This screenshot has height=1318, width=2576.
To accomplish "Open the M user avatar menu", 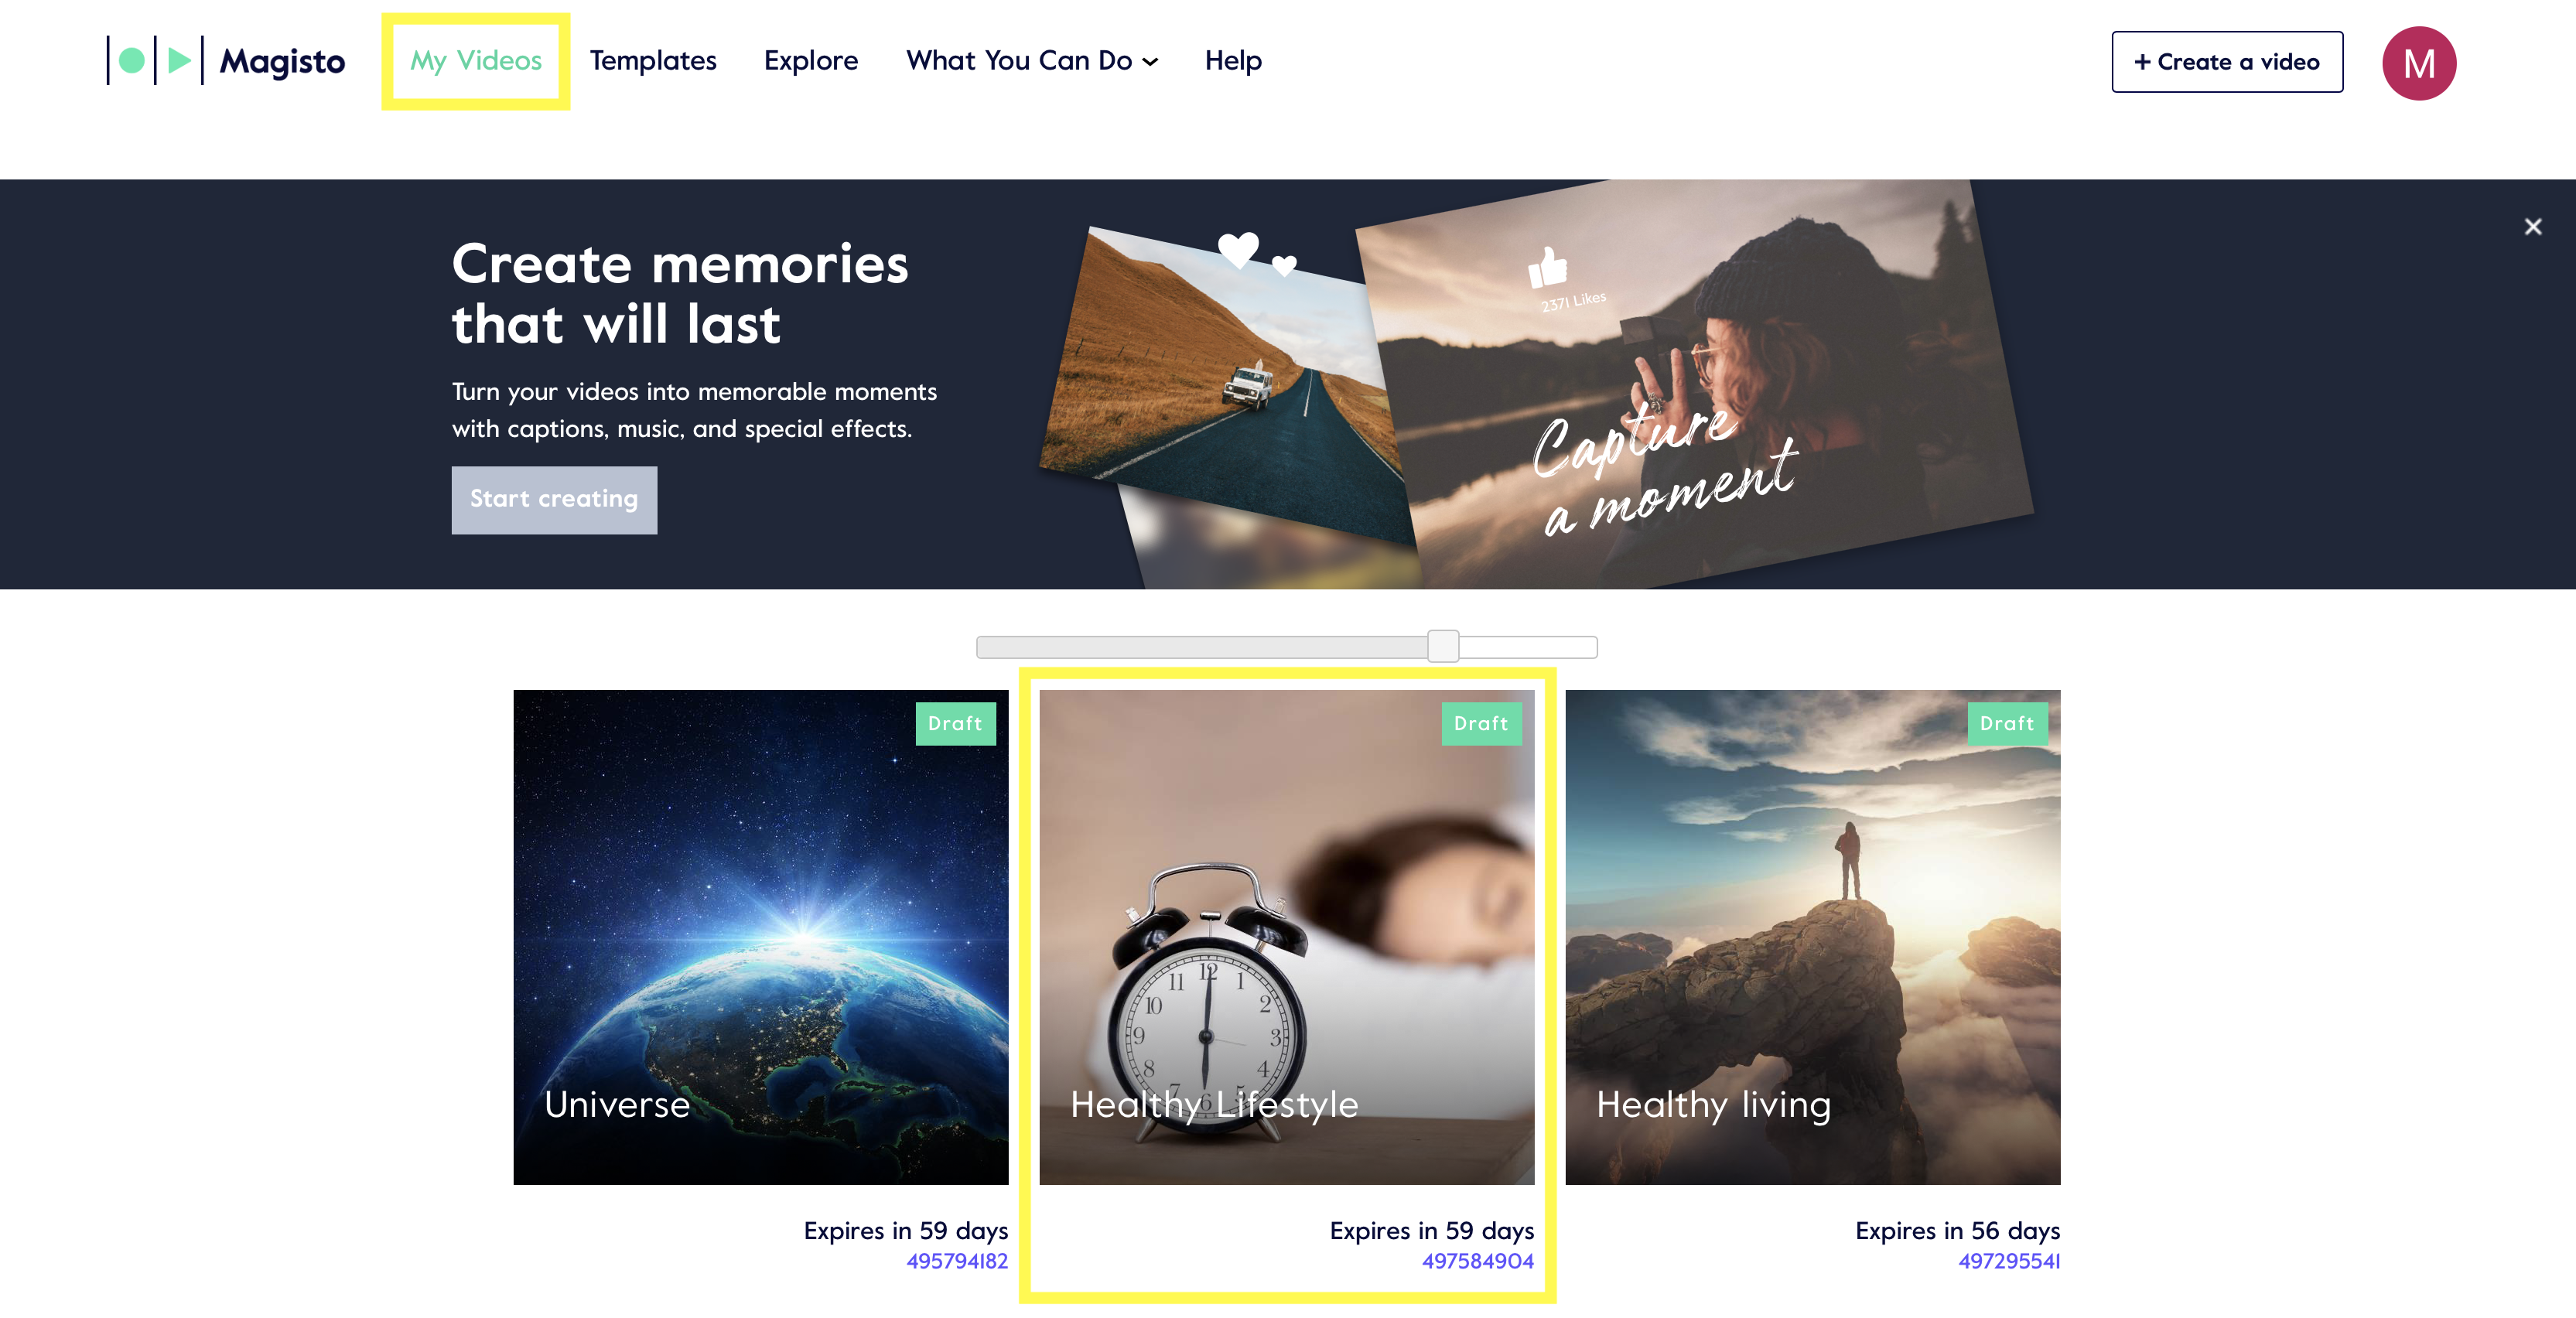I will [2418, 63].
